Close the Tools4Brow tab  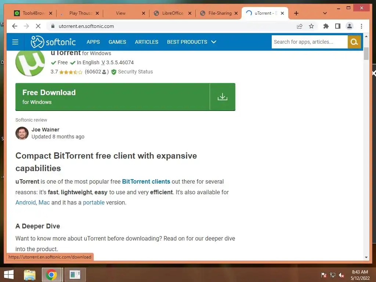pyautogui.click(x=51, y=13)
